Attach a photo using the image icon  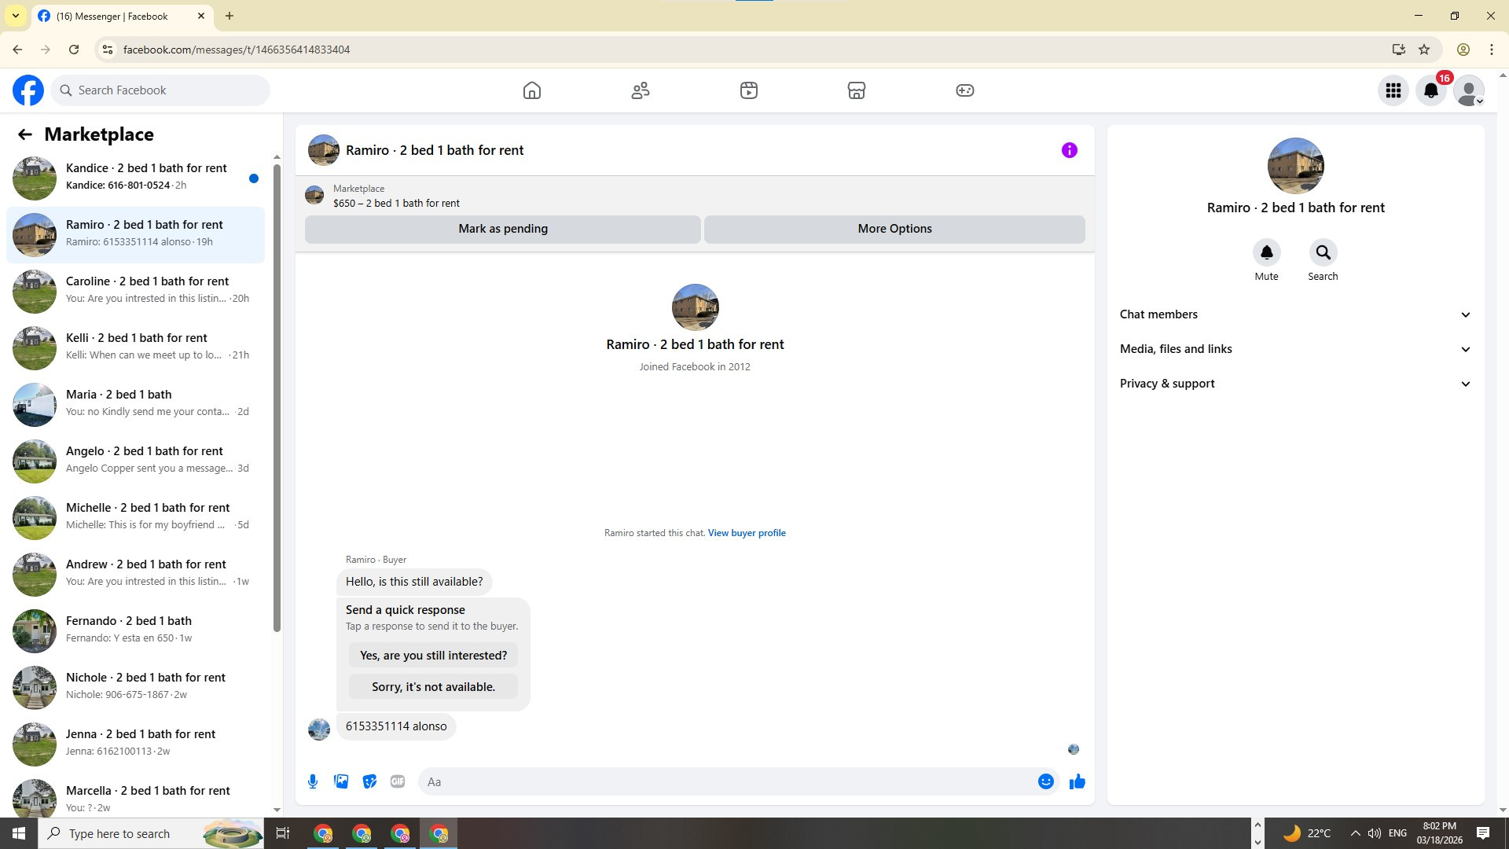[x=341, y=781]
